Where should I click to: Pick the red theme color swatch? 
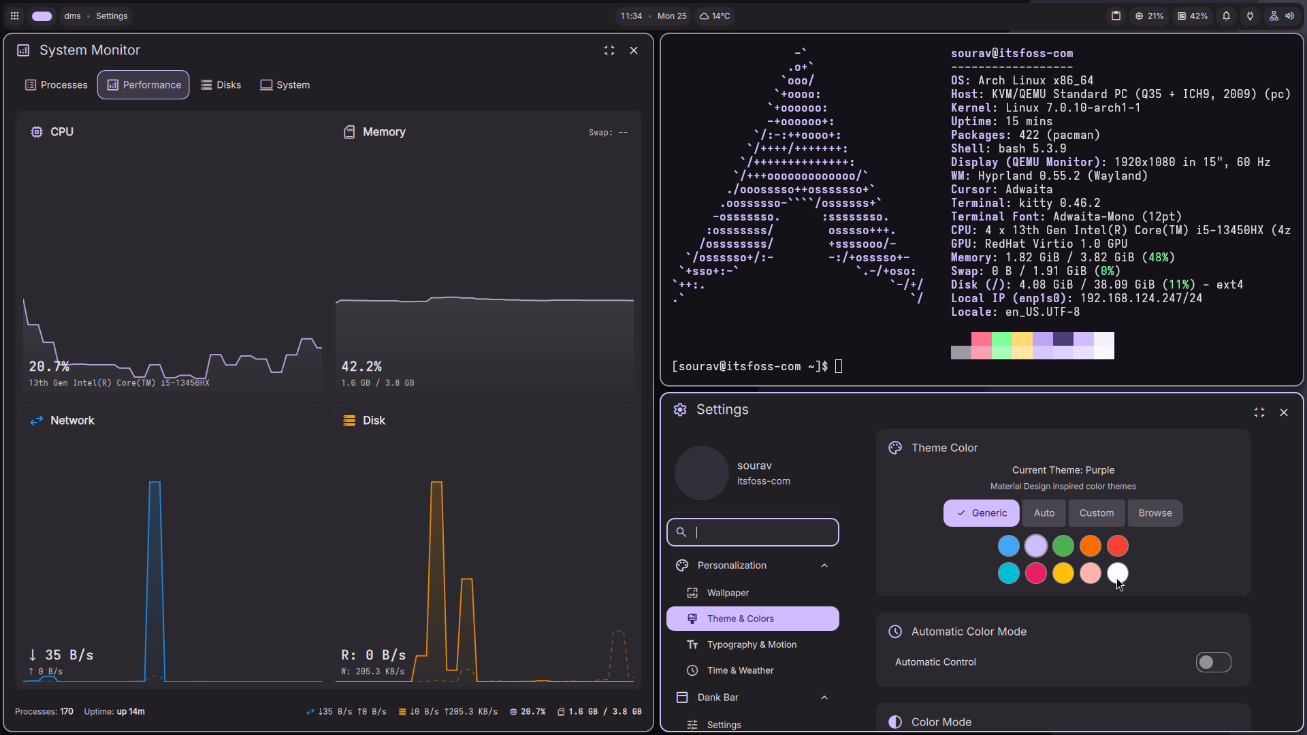[x=1118, y=546]
